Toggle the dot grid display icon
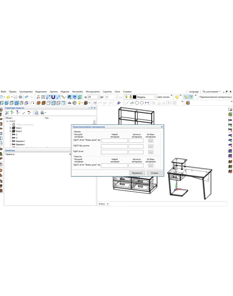The height and width of the screenshot is (296, 233). coord(43,97)
